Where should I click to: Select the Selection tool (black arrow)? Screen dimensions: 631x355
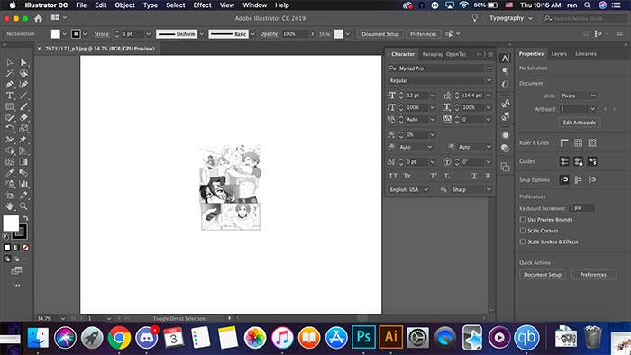click(10, 62)
